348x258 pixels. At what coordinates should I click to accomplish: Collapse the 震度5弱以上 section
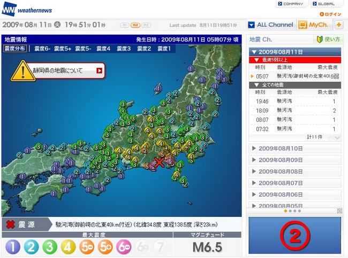295,60
